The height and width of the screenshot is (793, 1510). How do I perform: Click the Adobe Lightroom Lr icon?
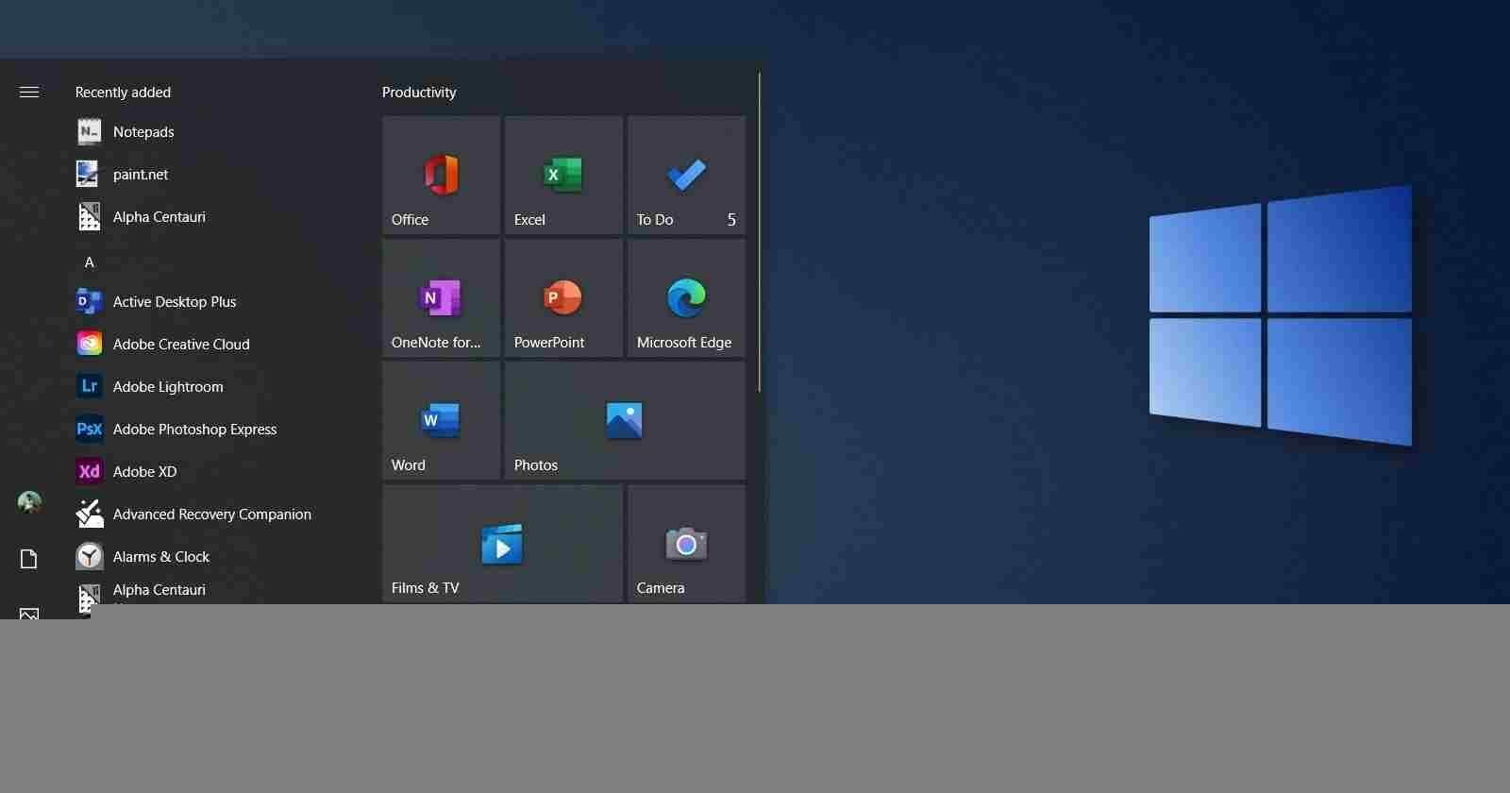point(89,386)
